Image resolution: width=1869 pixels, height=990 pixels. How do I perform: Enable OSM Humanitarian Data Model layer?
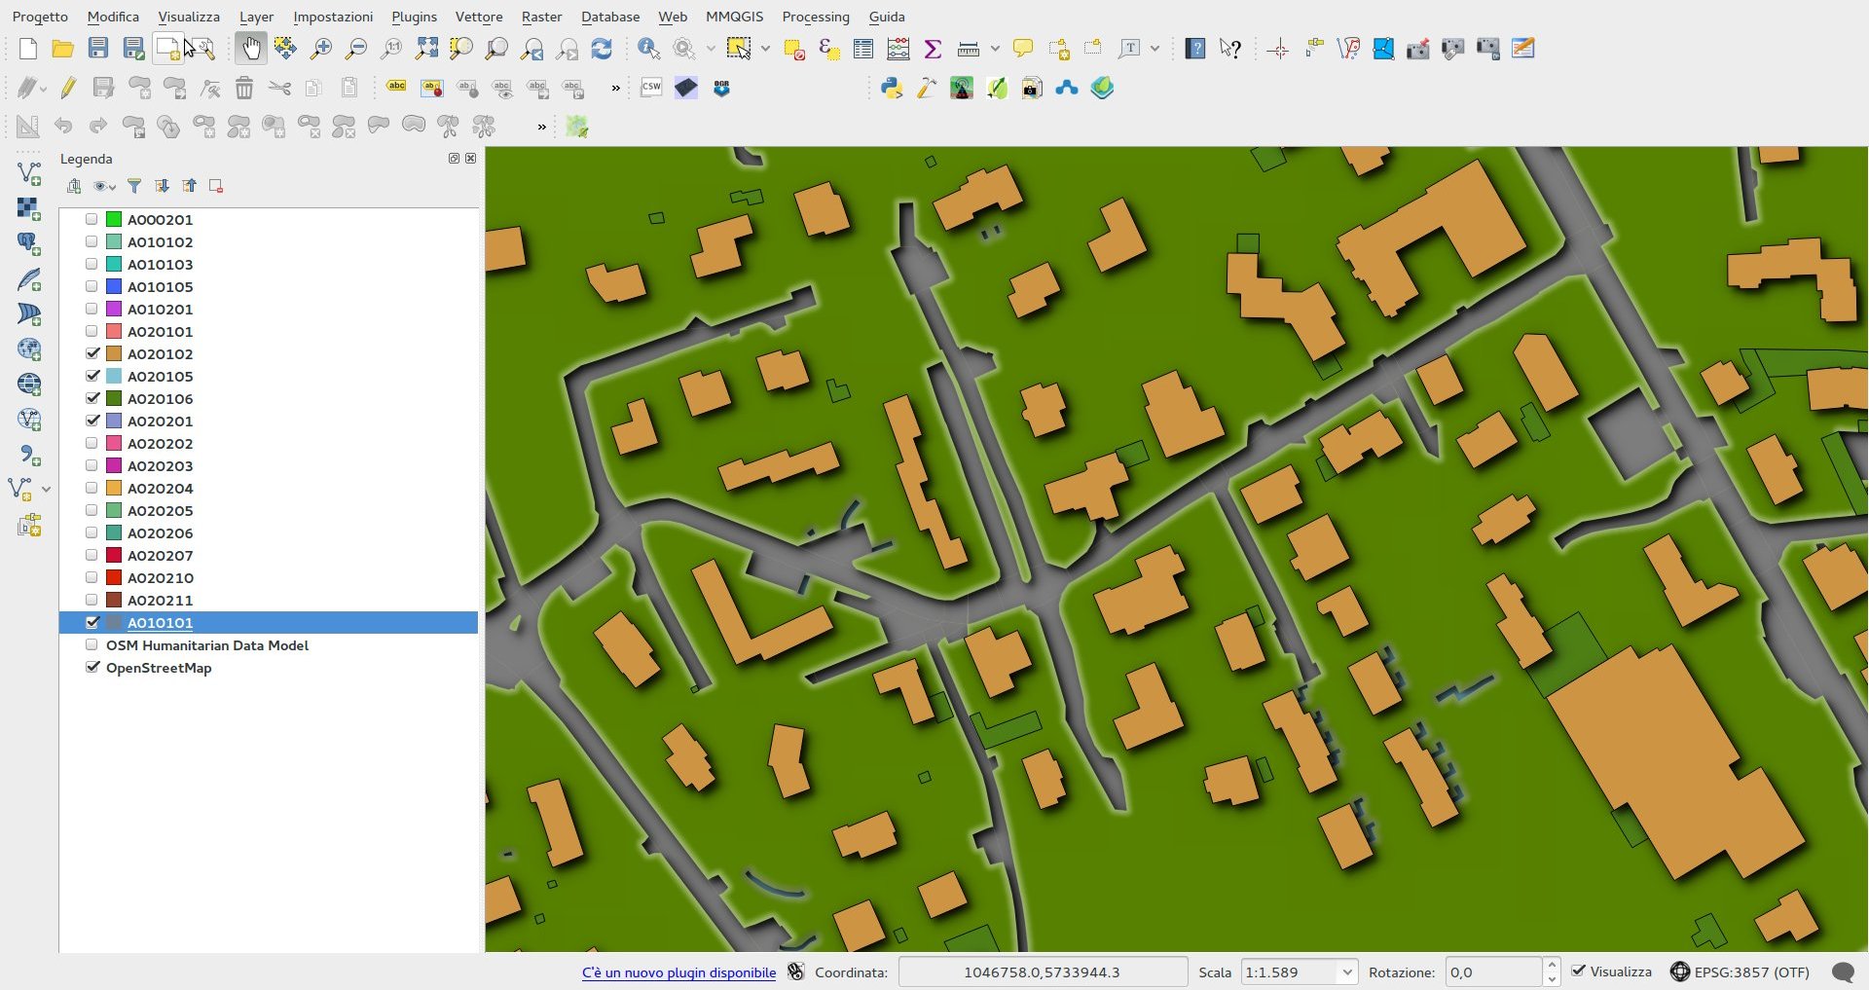[92, 644]
